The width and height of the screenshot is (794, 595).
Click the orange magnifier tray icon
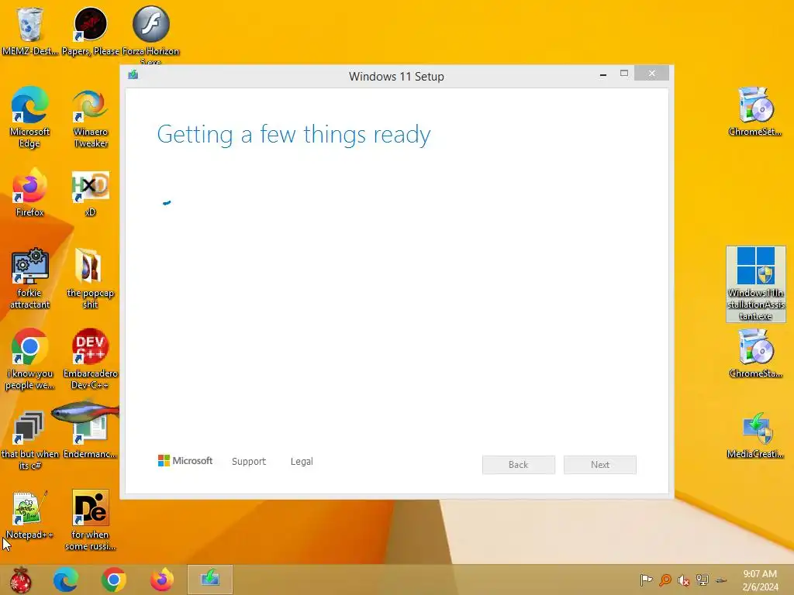665,580
